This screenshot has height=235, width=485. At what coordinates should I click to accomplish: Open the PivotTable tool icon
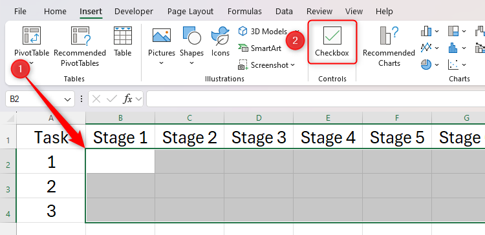point(32,36)
